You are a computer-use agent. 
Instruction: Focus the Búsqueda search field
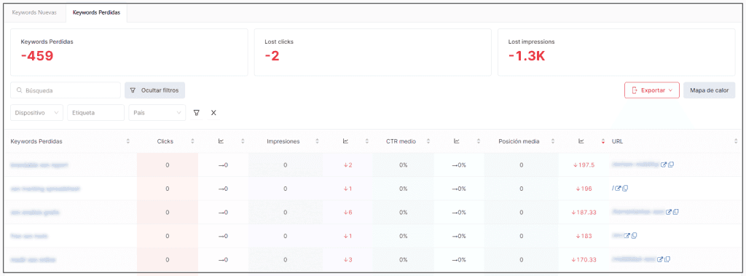pos(66,90)
